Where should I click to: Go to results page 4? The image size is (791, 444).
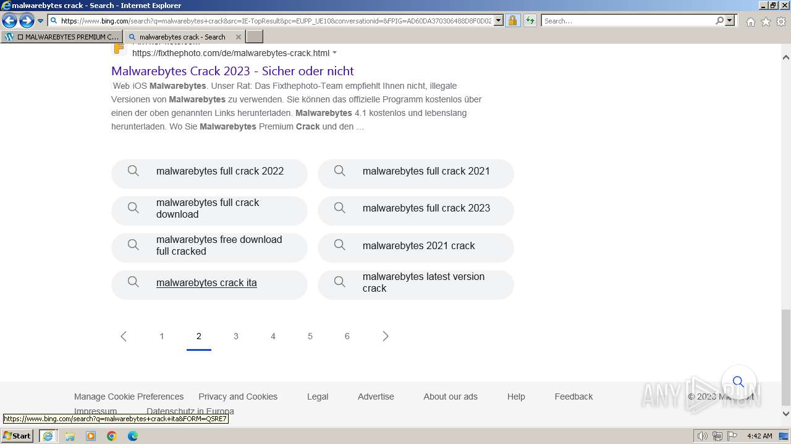point(273,336)
